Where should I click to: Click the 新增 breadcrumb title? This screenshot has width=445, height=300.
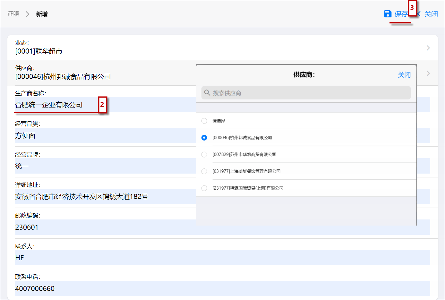(x=42, y=14)
